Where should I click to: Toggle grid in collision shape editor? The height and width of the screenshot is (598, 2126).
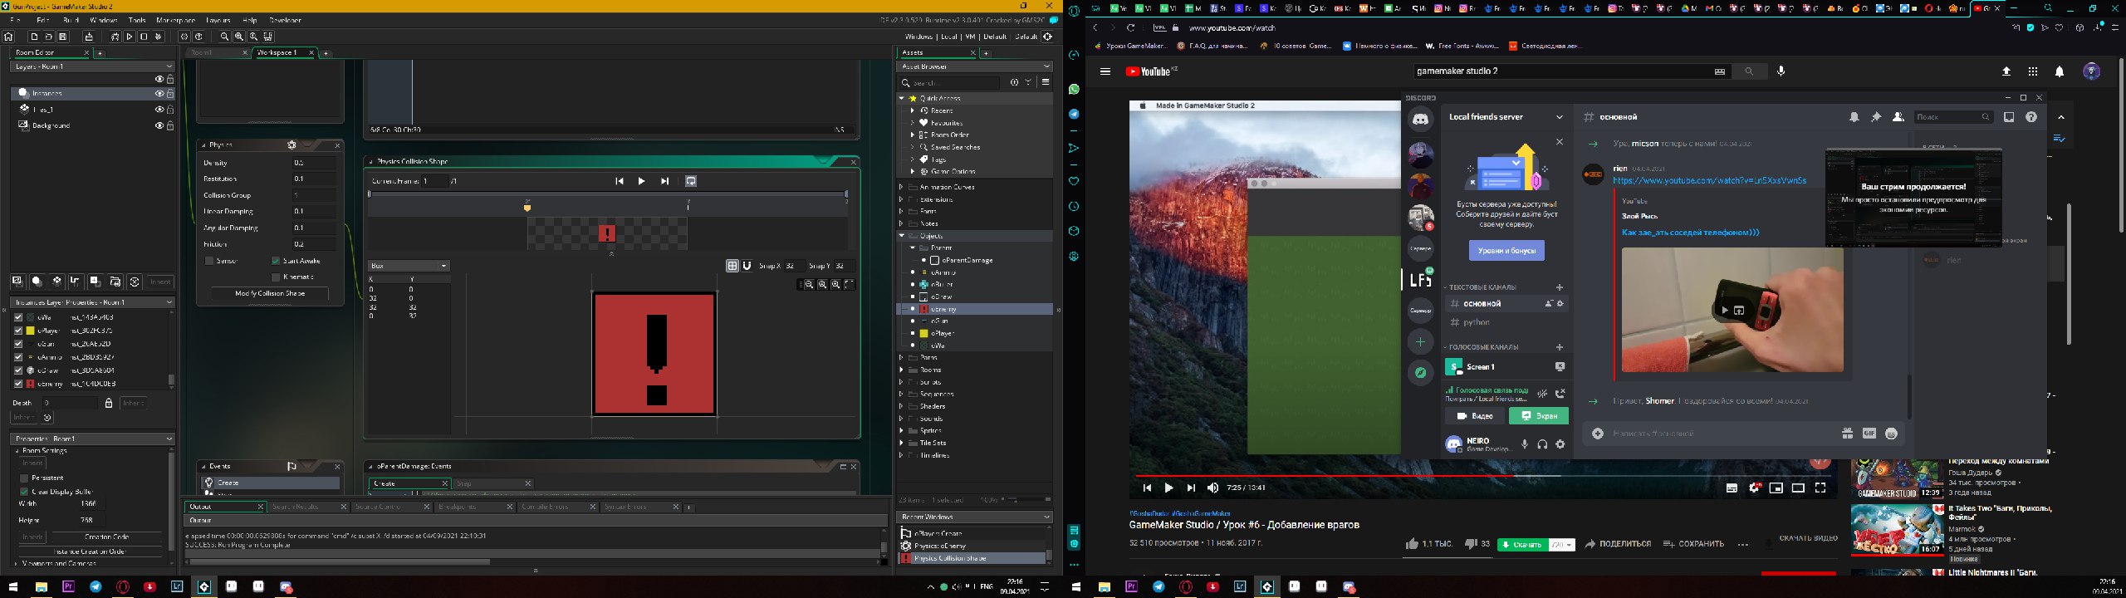(732, 266)
